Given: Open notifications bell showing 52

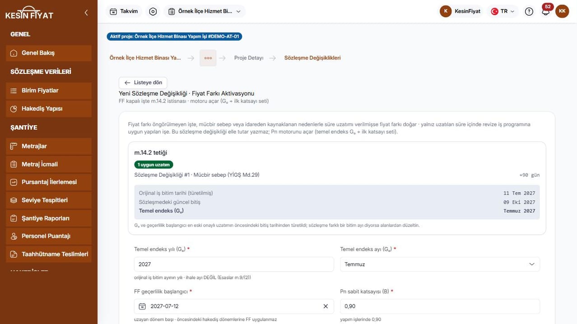Looking at the screenshot, I should (x=545, y=11).
